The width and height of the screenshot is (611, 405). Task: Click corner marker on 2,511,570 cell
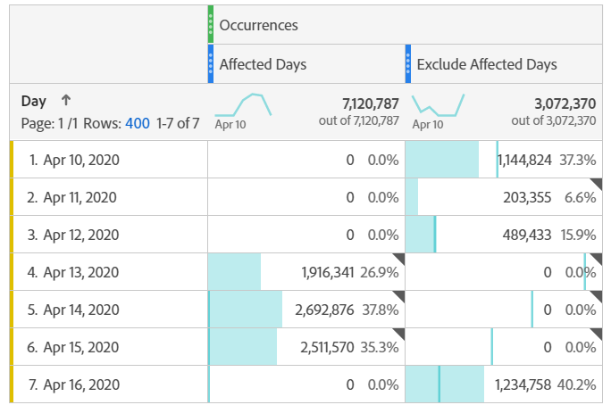coord(398,333)
